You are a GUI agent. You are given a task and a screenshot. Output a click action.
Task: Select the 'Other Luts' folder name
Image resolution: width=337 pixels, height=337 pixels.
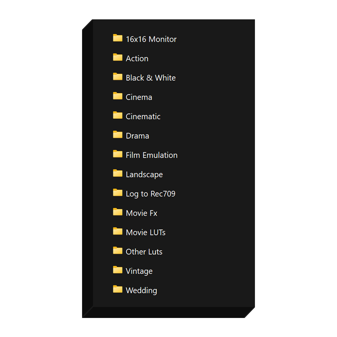[x=144, y=252]
